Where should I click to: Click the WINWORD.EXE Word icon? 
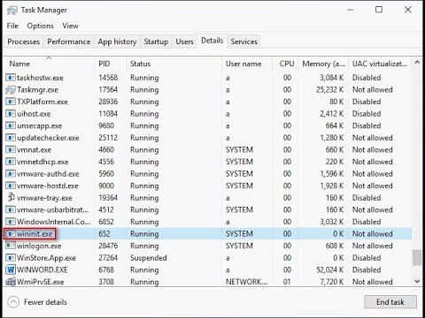click(x=11, y=269)
